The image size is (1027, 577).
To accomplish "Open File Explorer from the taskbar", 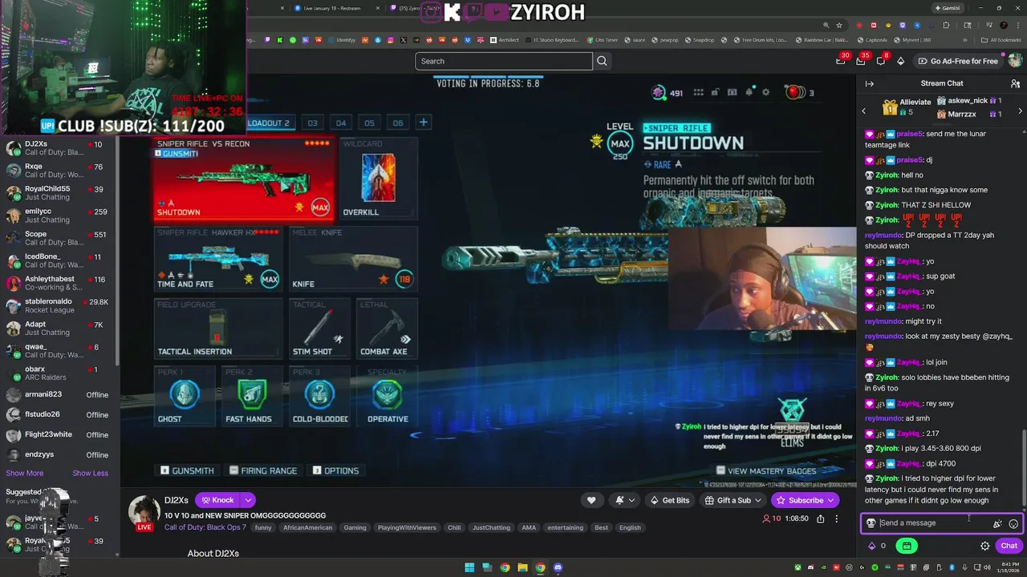I will tap(522, 567).
